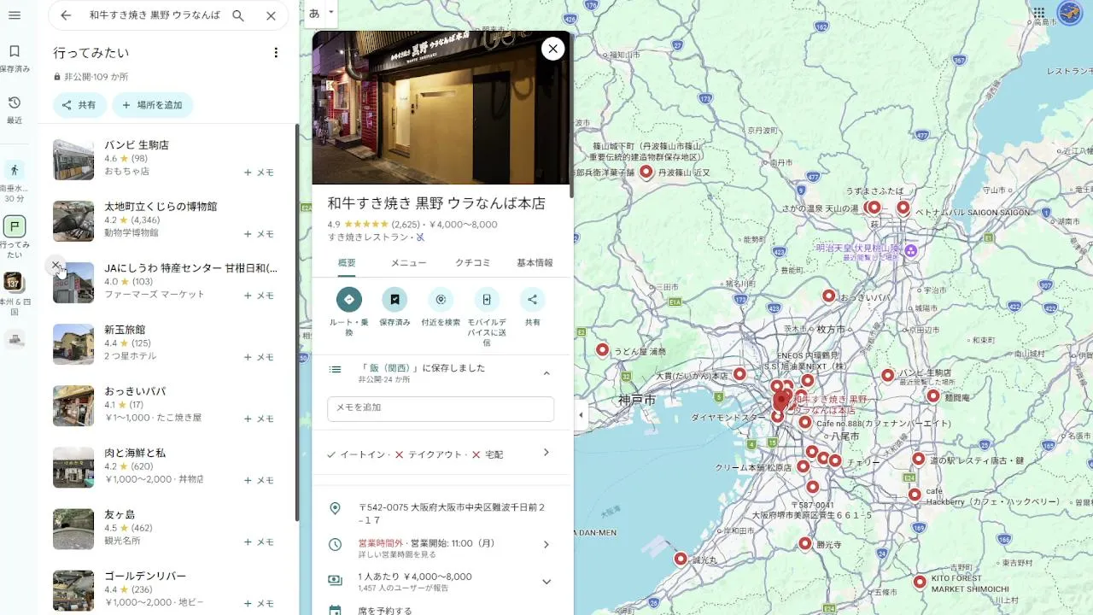The width and height of the screenshot is (1093, 615).
Task: Add memo to バンビ 生駒店
Action: pos(260,173)
